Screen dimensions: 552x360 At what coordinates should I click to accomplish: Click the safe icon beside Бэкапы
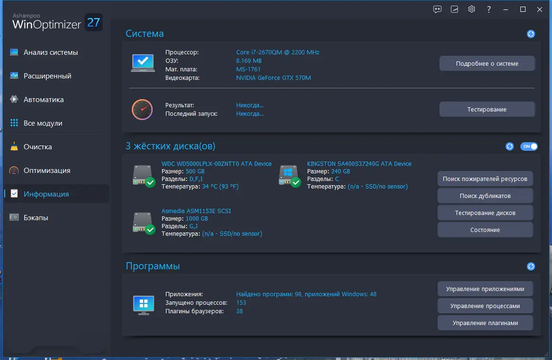coord(14,217)
